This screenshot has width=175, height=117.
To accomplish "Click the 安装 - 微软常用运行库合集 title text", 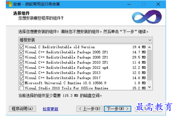I will 37,4.
